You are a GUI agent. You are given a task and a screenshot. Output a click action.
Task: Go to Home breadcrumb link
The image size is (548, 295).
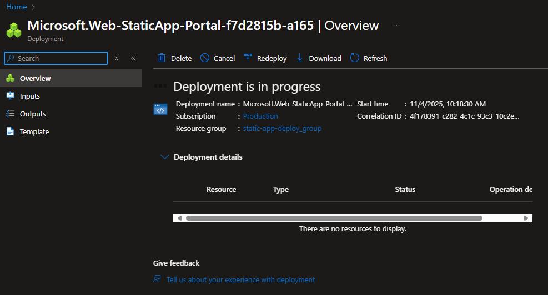pos(17,7)
